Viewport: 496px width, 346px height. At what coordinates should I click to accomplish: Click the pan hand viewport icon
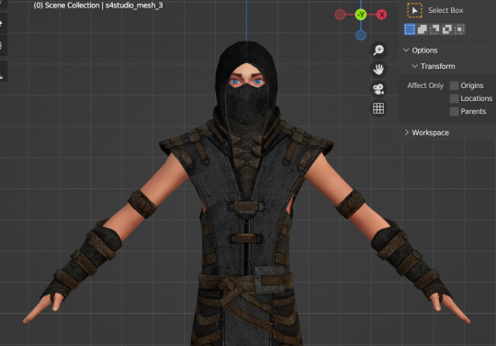tap(378, 70)
